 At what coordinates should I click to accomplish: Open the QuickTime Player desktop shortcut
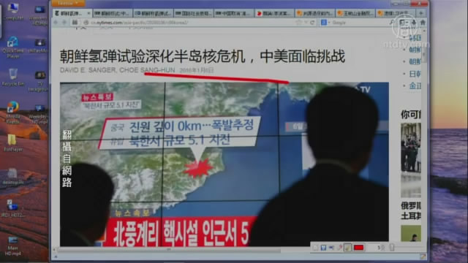tap(13, 47)
